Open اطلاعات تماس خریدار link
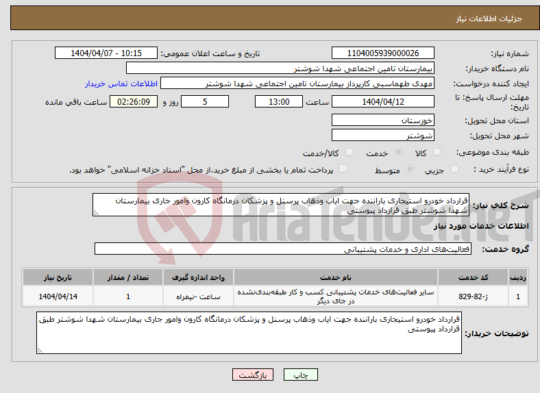The height and width of the screenshot is (393, 540). point(121,84)
